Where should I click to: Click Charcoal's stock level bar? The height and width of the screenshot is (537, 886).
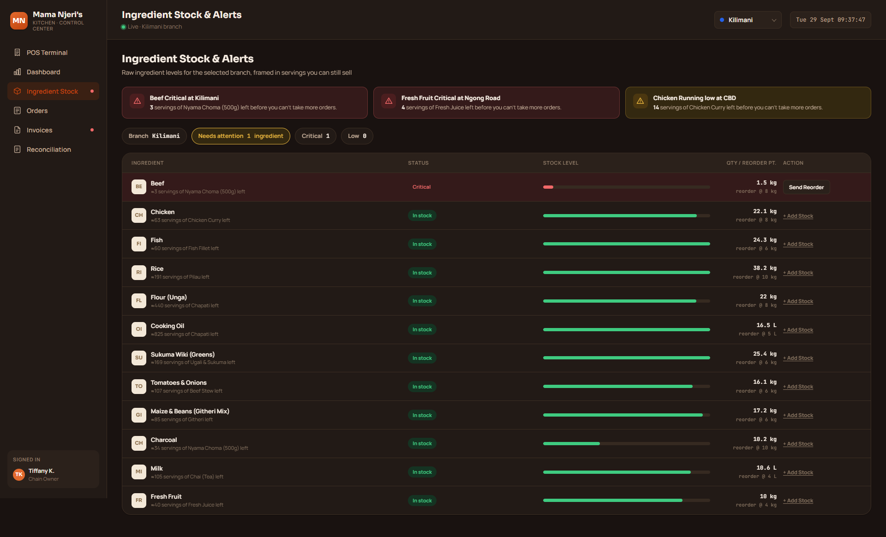[x=627, y=443]
